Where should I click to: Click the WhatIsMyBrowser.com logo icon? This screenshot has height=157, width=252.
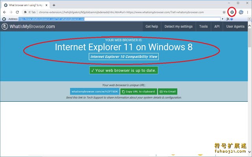tap(5, 26)
